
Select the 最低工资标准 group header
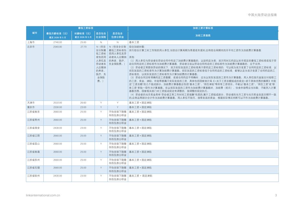[x=85, y=28]
